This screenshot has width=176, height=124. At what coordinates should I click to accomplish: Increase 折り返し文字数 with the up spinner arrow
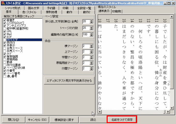pyautogui.click(x=91, y=20)
